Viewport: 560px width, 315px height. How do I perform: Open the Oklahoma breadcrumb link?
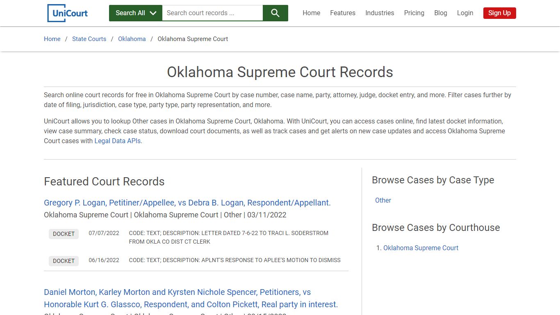coord(132,39)
